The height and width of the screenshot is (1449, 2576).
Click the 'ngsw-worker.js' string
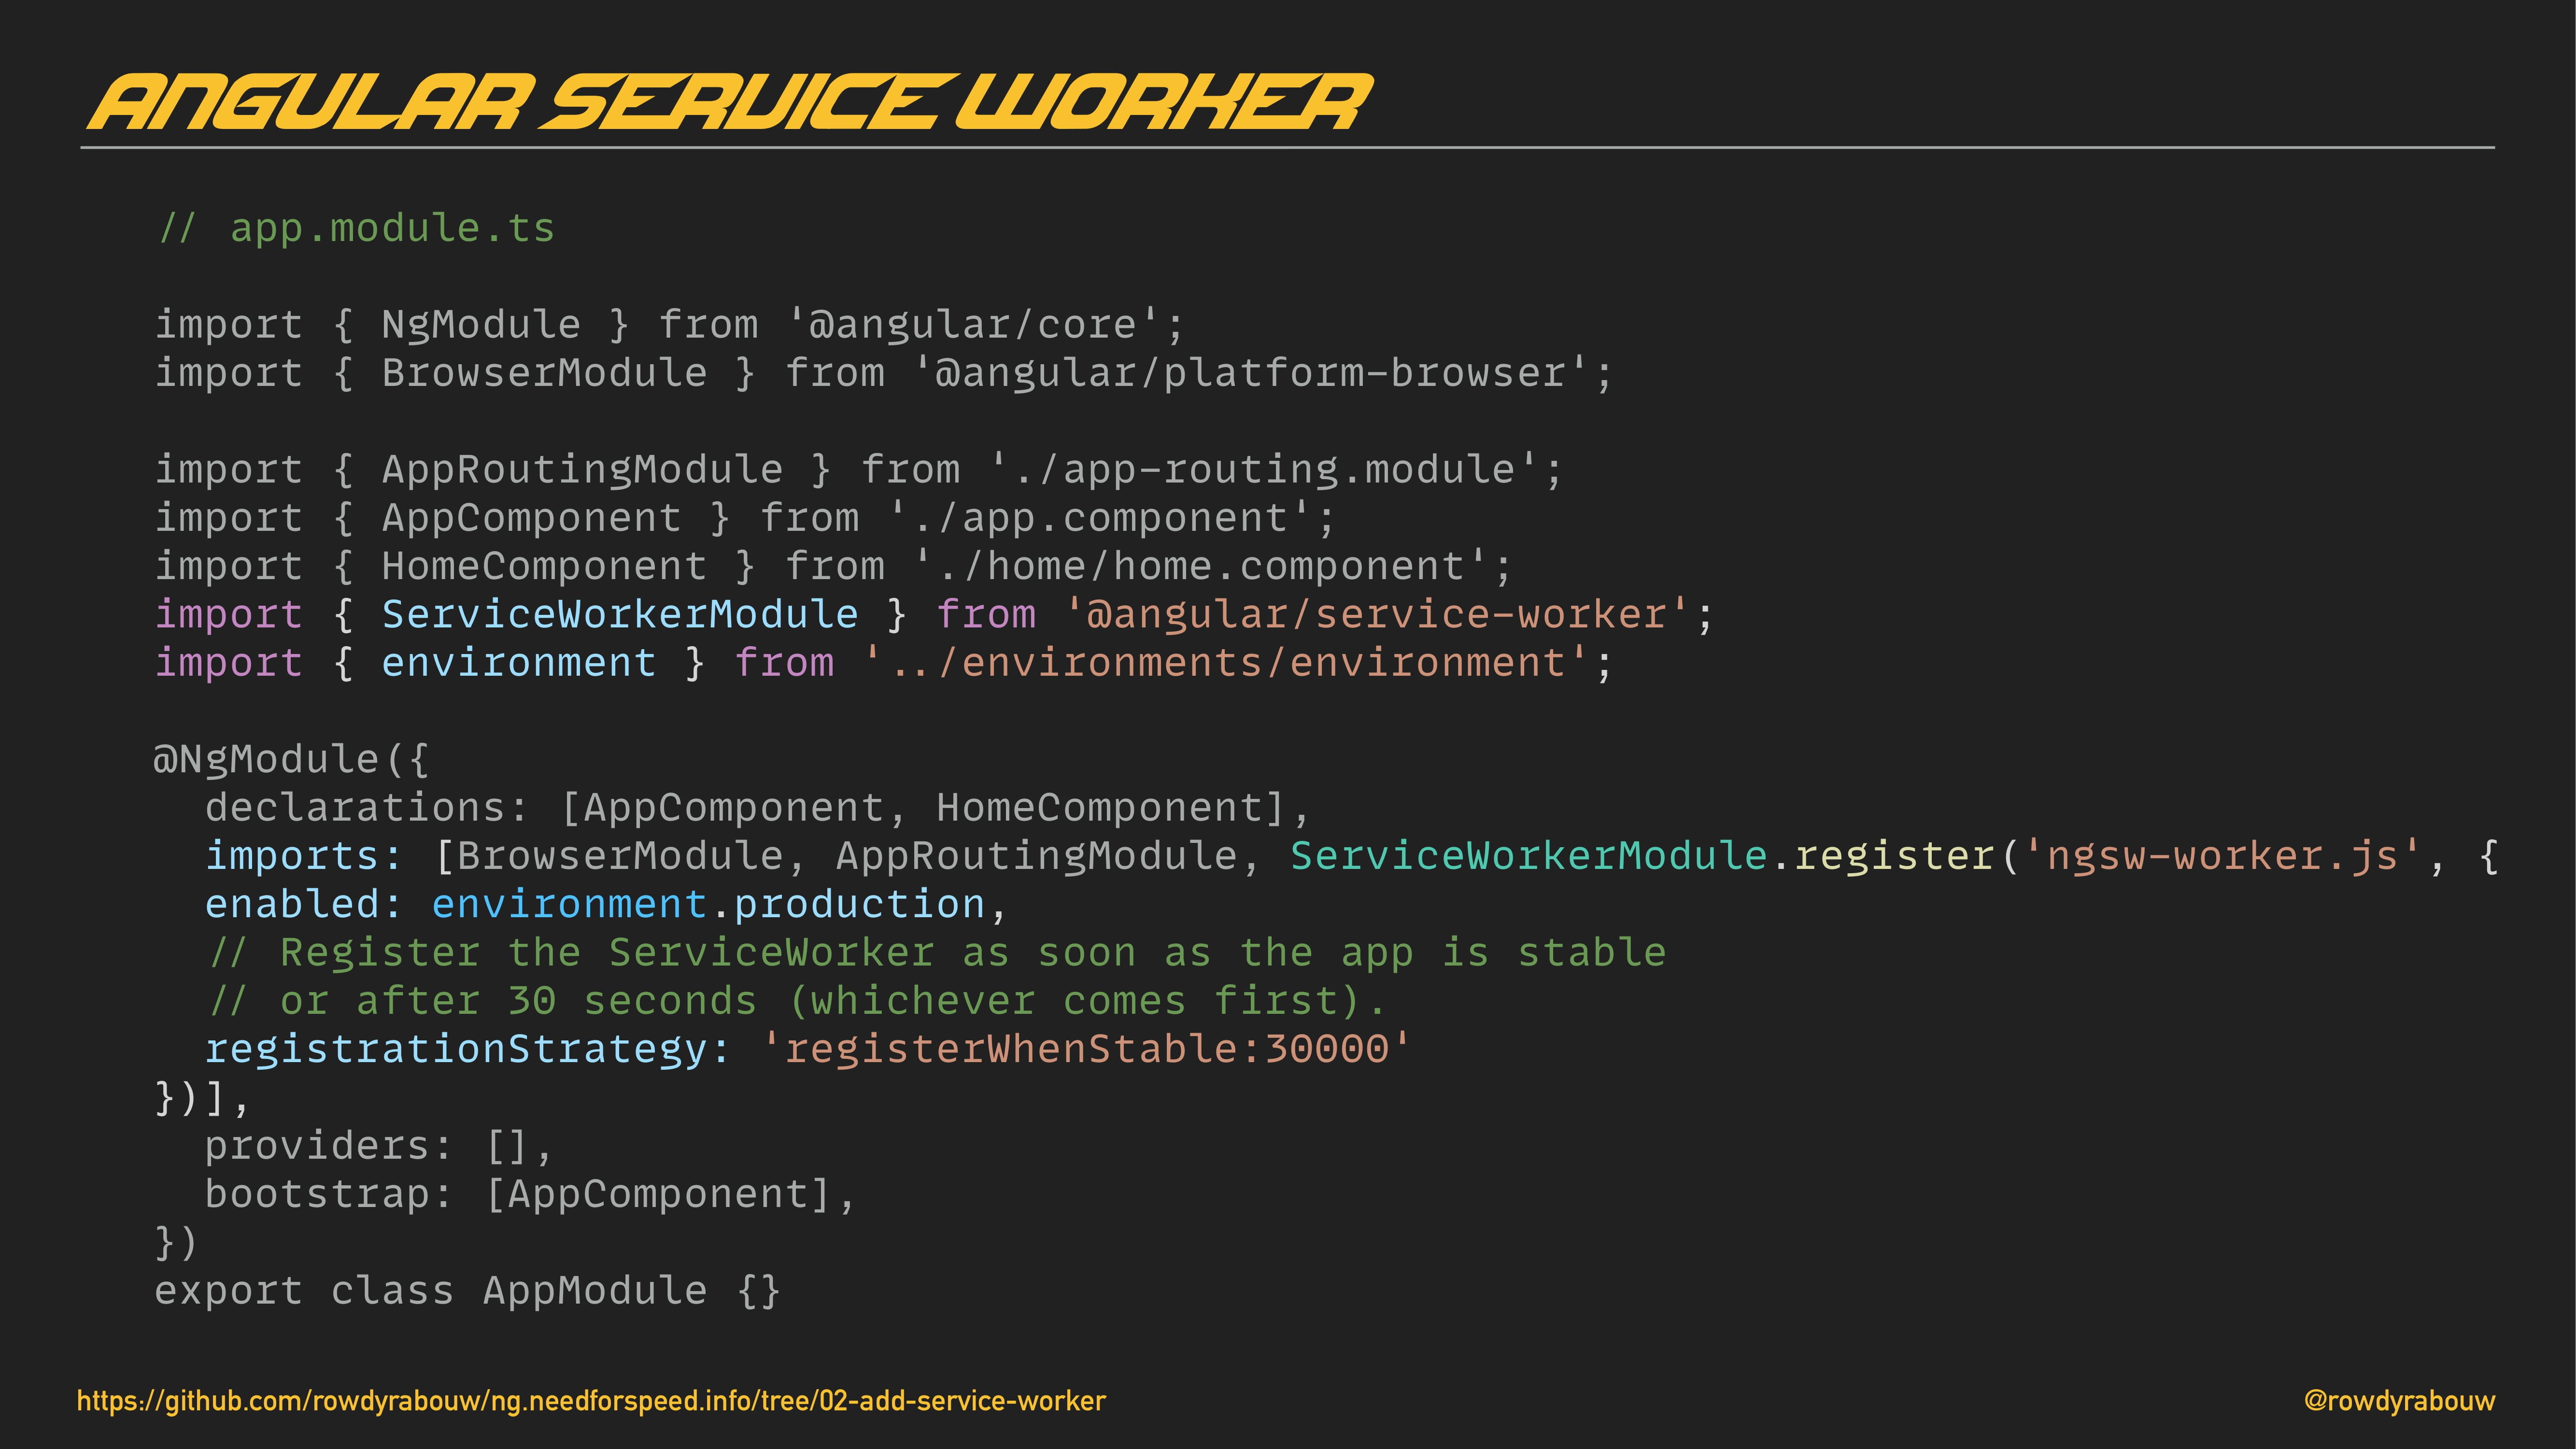pos(2223,856)
